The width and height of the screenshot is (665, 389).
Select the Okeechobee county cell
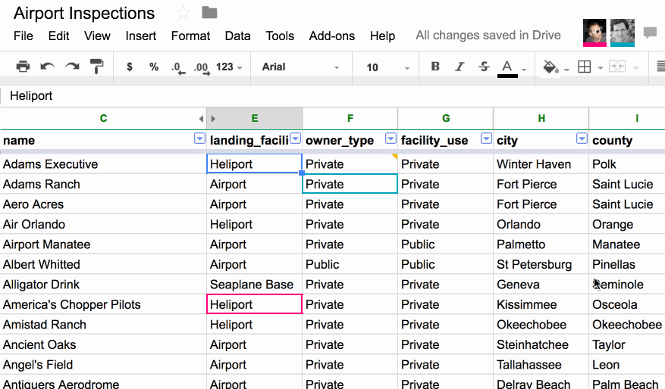point(627,325)
